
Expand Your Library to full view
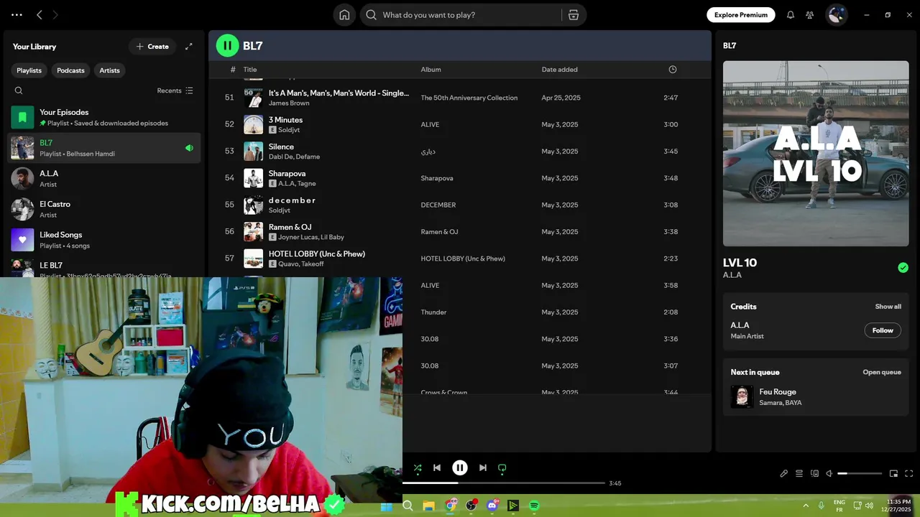(189, 47)
